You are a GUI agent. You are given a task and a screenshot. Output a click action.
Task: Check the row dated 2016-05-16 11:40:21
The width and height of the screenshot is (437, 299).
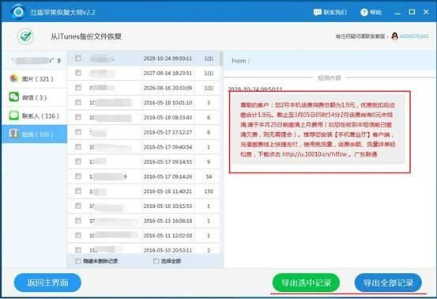point(78,191)
